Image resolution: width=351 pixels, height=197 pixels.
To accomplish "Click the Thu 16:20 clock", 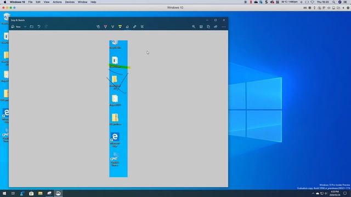I will tap(322, 2).
